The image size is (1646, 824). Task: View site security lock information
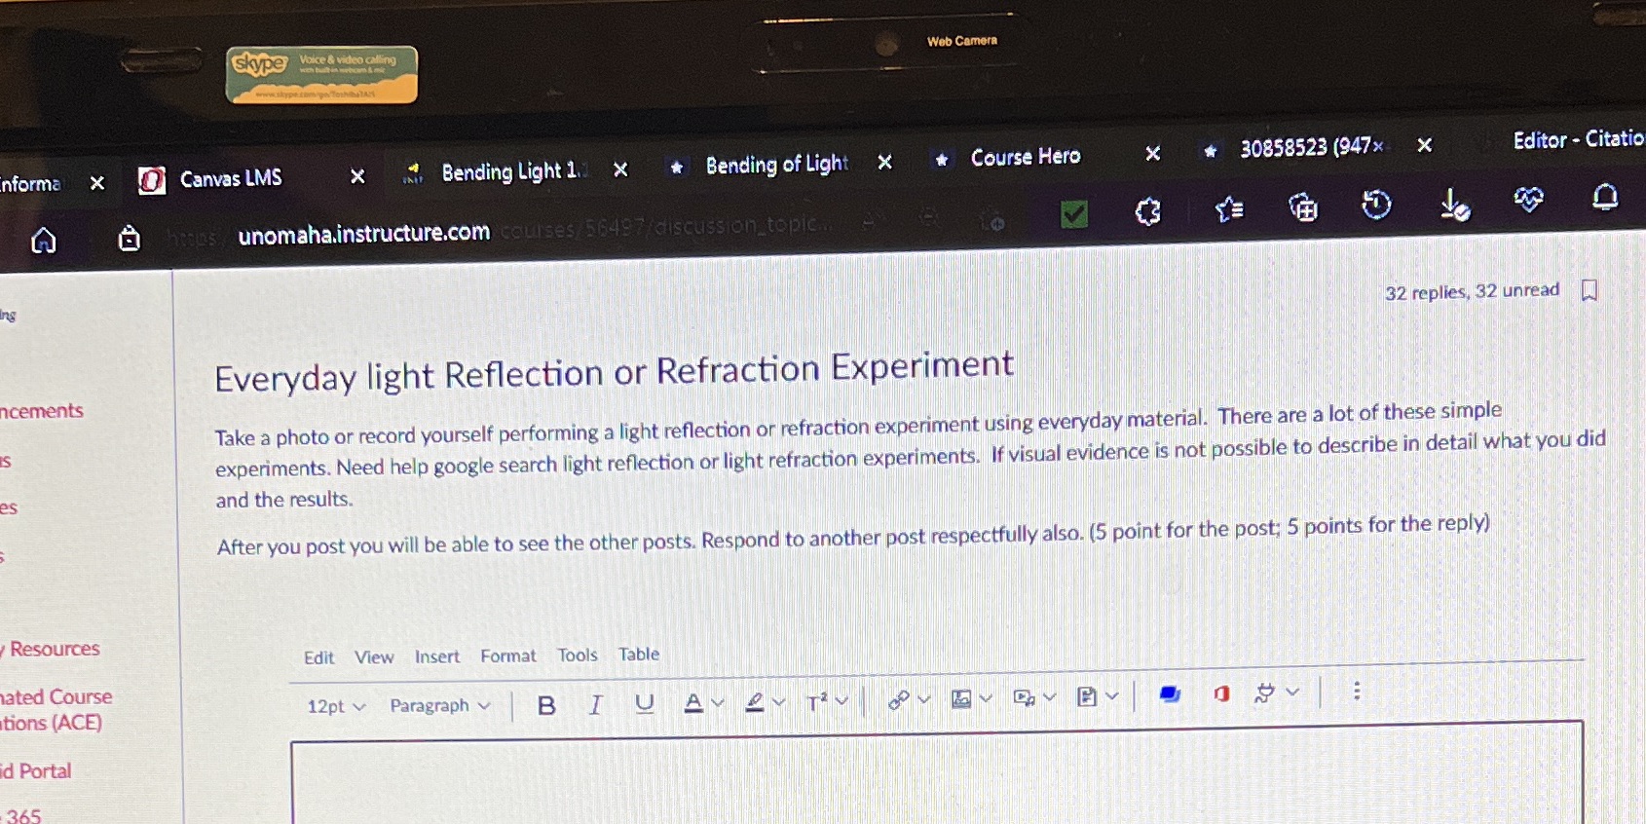(129, 238)
